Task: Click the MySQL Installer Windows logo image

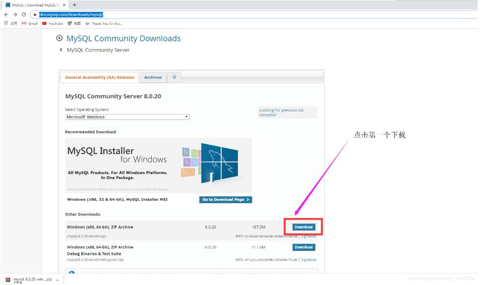Action: [x=210, y=163]
